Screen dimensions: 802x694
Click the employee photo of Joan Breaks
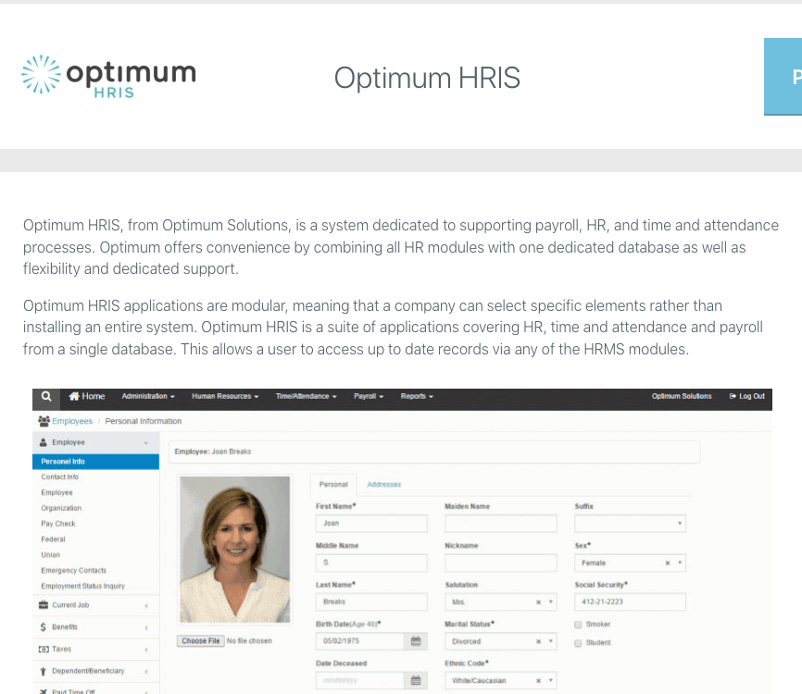(235, 550)
